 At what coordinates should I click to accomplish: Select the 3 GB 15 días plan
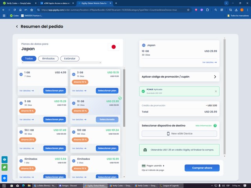click(x=107, y=90)
